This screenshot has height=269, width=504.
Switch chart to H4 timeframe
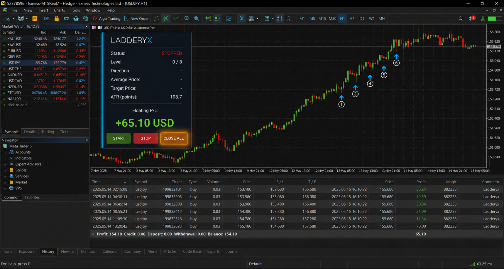click(x=352, y=19)
